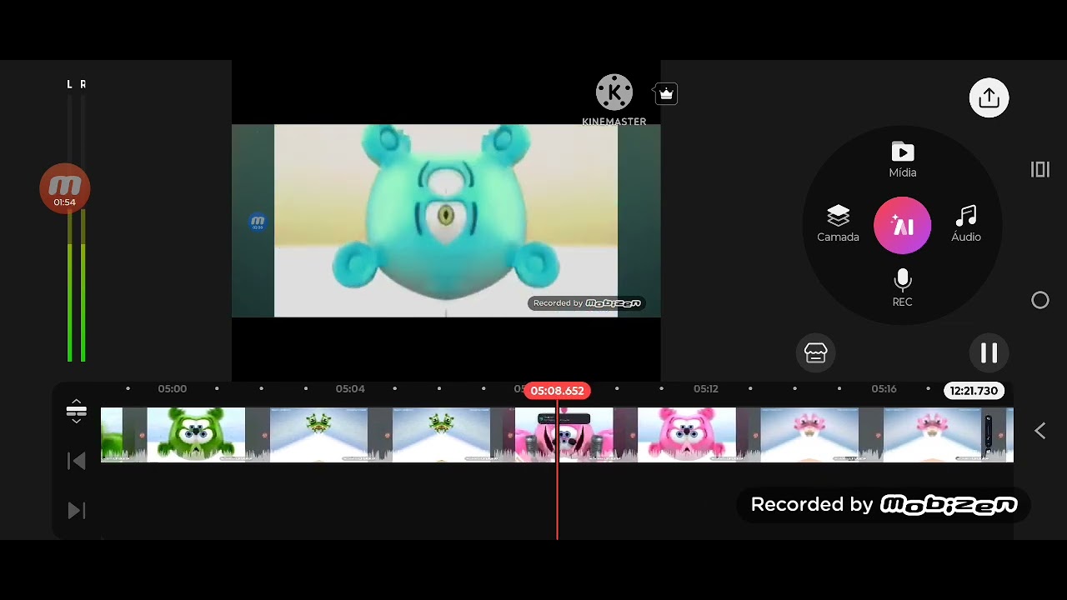The height and width of the screenshot is (600, 1067).
Task: Open the Camada layer menu
Action: coord(838,224)
